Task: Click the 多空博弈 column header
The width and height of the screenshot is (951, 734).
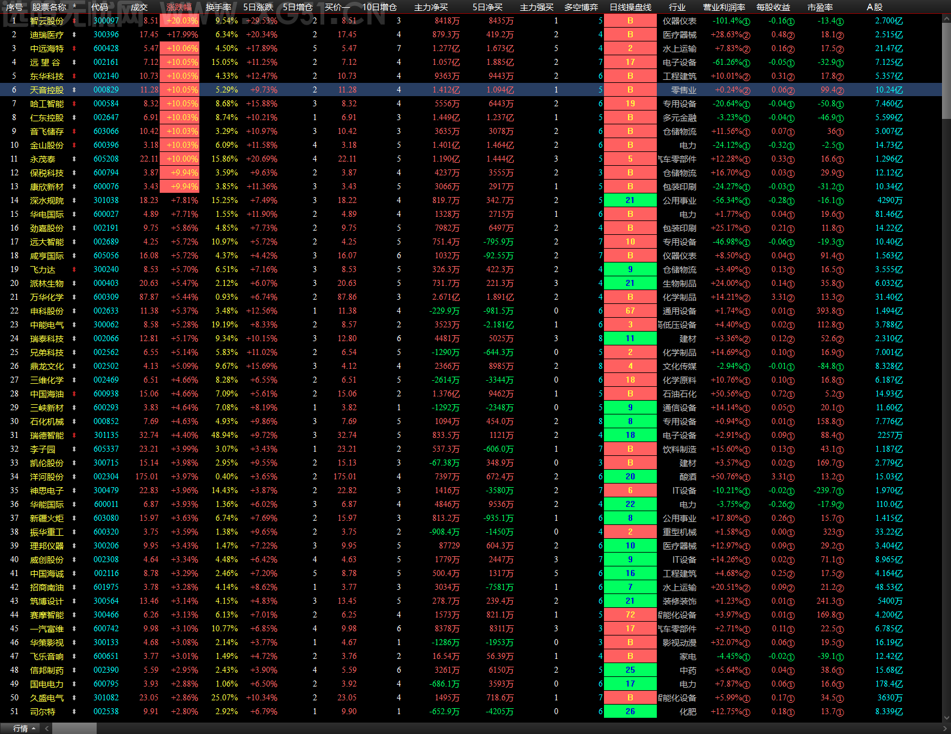Action: tap(581, 7)
